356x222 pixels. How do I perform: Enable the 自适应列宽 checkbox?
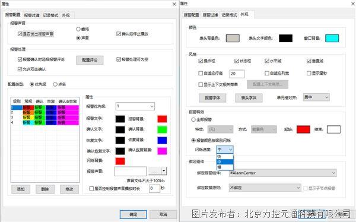pos(267,73)
